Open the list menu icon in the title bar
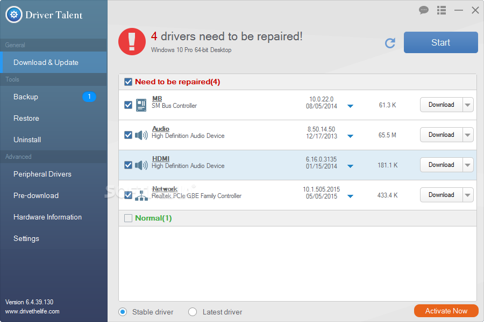The height and width of the screenshot is (322, 484). pos(442,10)
